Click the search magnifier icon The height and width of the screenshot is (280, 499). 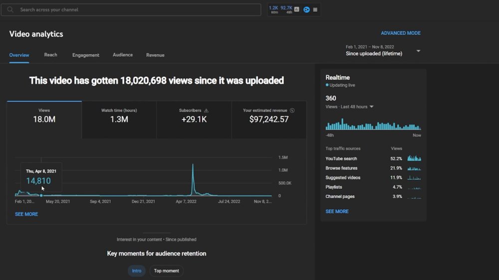pyautogui.click(x=10, y=9)
